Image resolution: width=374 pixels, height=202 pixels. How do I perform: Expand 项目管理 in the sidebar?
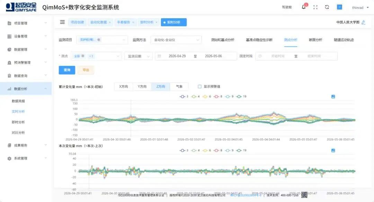coord(26,23)
